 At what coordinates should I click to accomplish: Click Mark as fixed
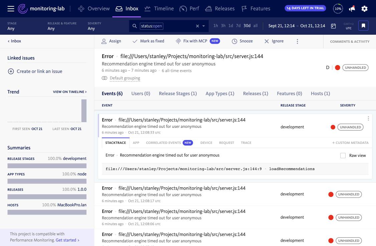click(148, 41)
